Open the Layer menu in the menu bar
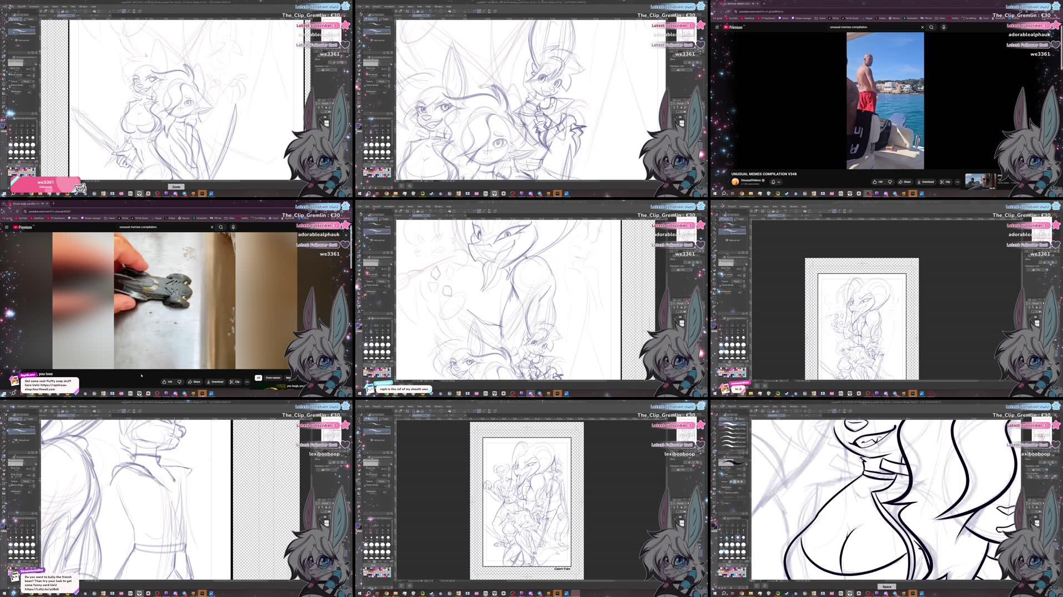Screen dimensions: 1063x597 [x=46, y=6]
